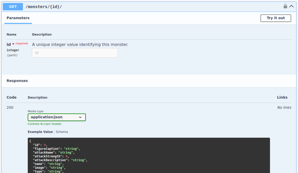
Task: Click the 200 response code
Action: 10,107
